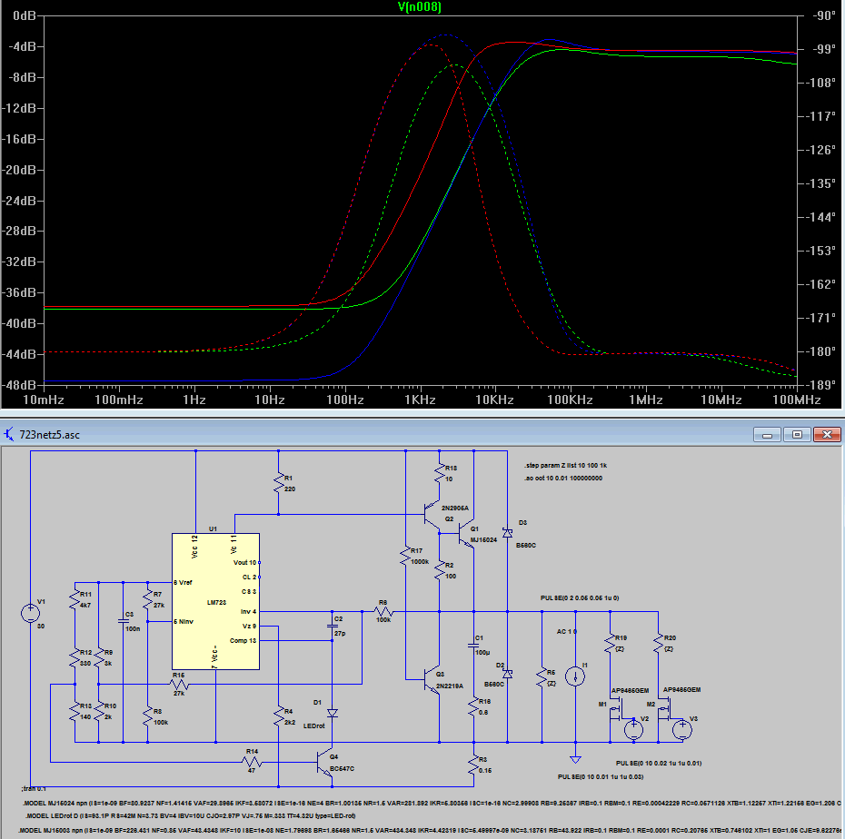Select the V2 pulse source symbol
The width and height of the screenshot is (845, 839).
point(634,730)
